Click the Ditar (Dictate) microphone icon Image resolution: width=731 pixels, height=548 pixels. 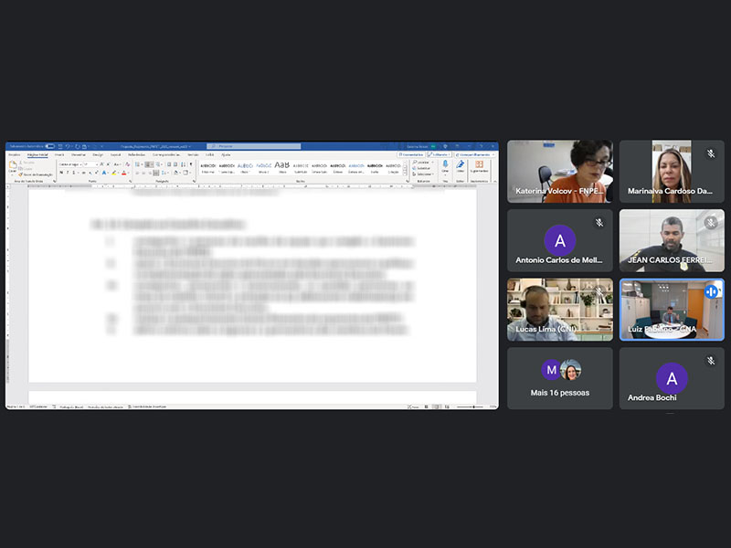pyautogui.click(x=445, y=165)
